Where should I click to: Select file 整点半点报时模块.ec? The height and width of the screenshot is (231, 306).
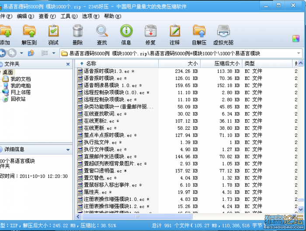pyautogui.click(x=111, y=135)
